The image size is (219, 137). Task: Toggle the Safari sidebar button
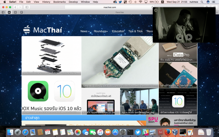27,7
